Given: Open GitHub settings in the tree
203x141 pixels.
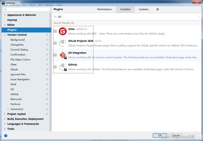Looking at the screenshot, I should pos(14,94).
